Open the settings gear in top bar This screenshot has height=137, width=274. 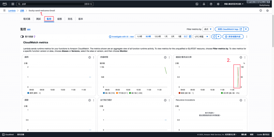tap(218, 4)
